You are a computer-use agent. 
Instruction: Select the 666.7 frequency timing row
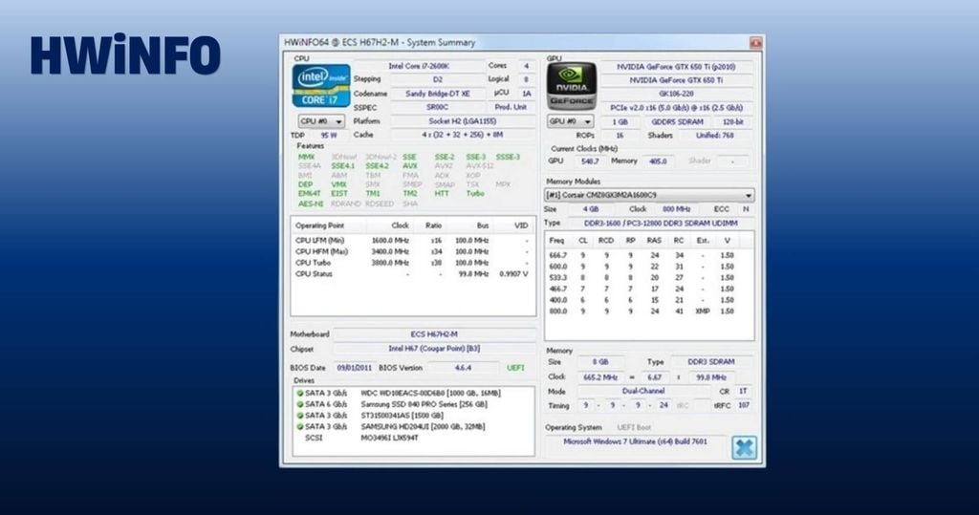pos(649,255)
